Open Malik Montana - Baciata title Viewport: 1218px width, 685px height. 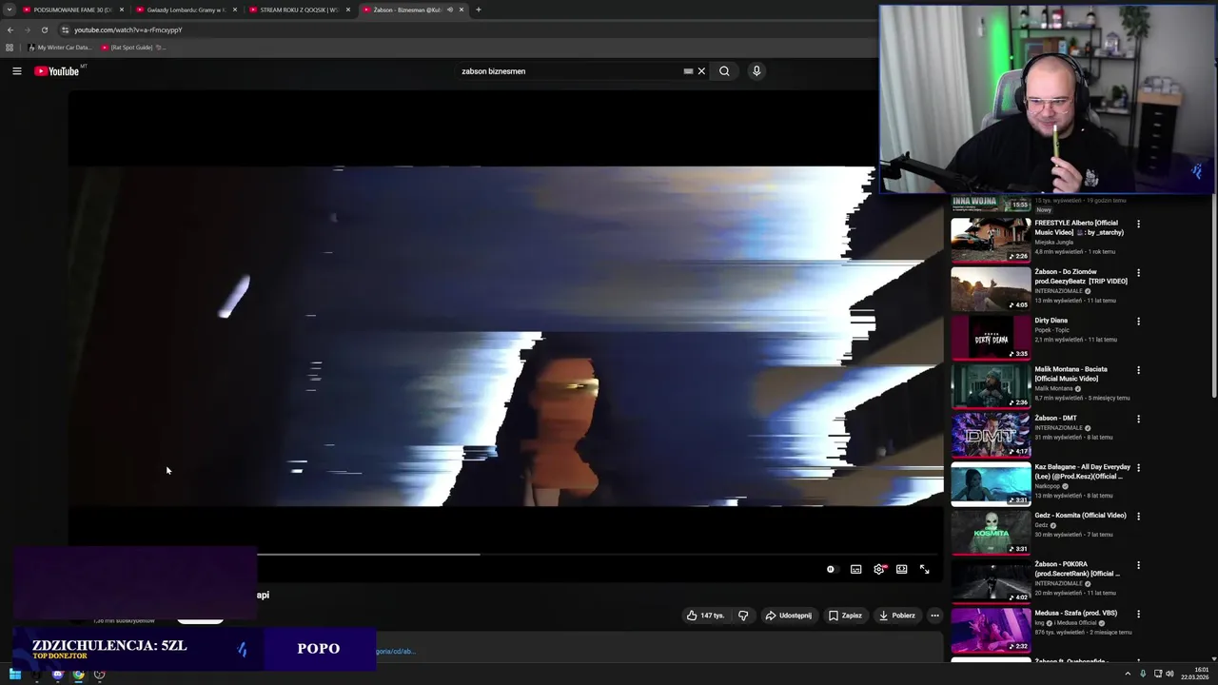pos(1071,374)
